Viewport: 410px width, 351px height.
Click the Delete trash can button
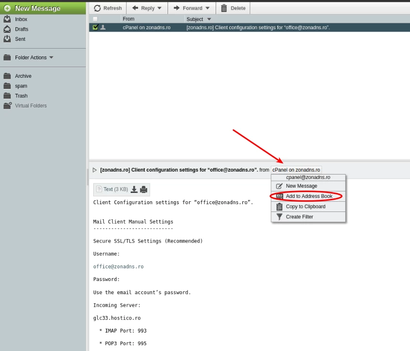(x=233, y=8)
